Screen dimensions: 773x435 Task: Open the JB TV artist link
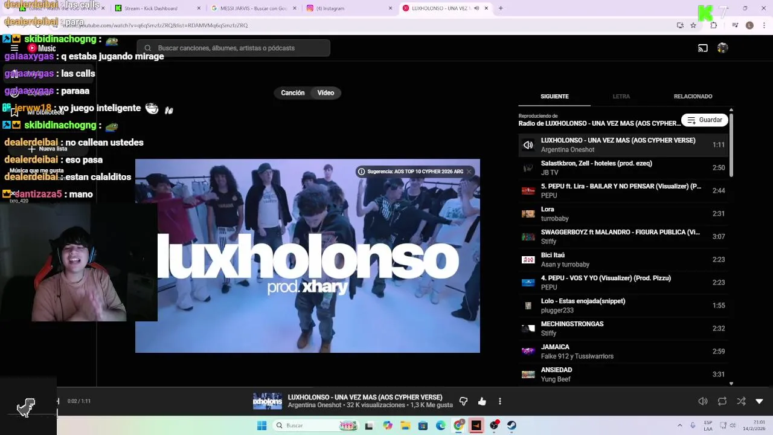click(550, 173)
